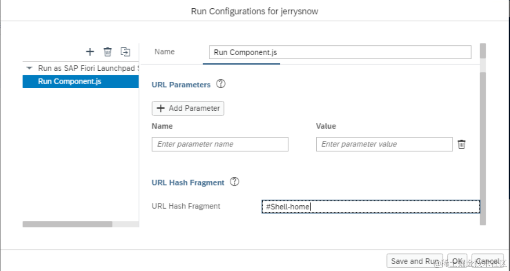
Task: Confirm the dialog with OK
Action: tap(457, 261)
